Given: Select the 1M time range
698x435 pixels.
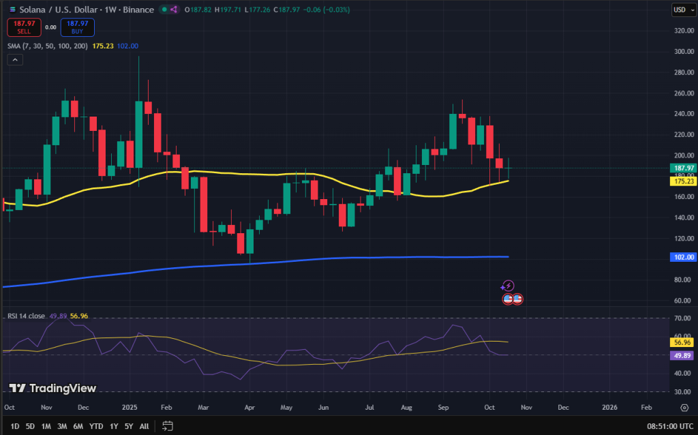Looking at the screenshot, I should coord(46,426).
